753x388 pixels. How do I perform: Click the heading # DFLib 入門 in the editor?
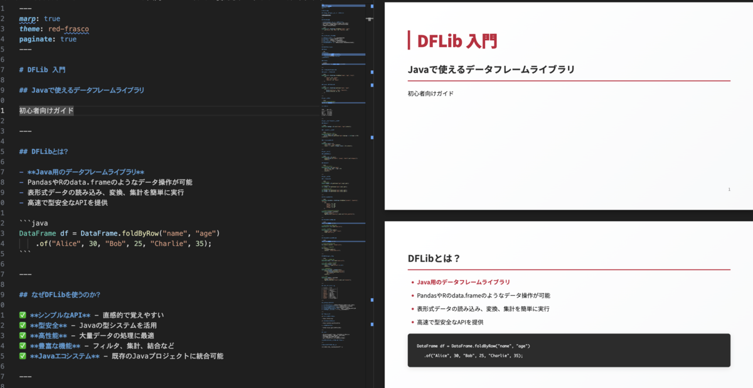pos(44,69)
